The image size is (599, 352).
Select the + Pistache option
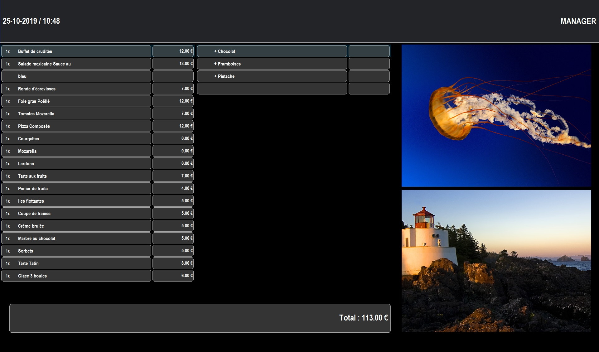[272, 76]
